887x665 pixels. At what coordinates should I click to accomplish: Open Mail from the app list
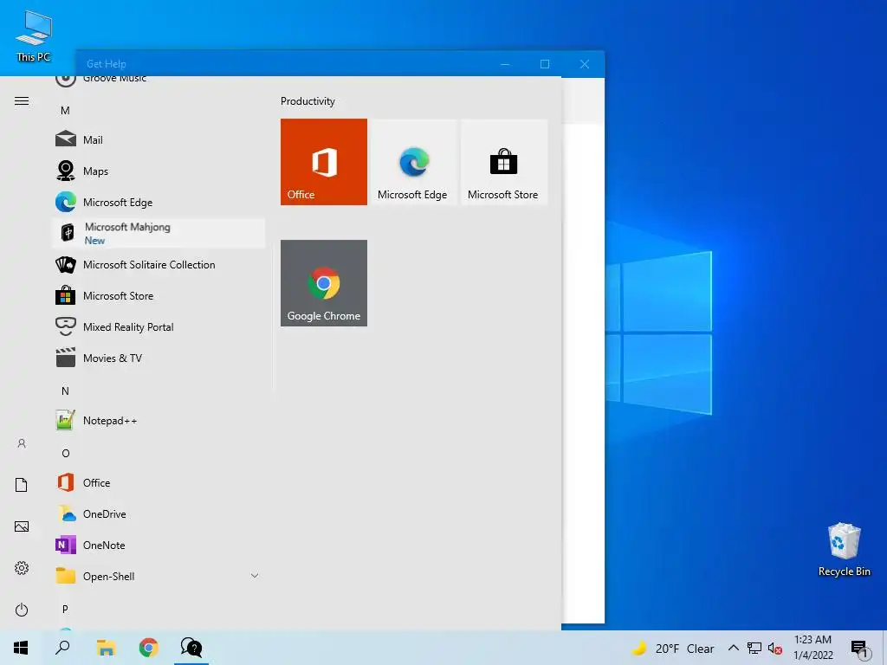click(x=158, y=139)
